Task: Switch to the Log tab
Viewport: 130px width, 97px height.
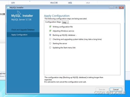Action: (65, 22)
